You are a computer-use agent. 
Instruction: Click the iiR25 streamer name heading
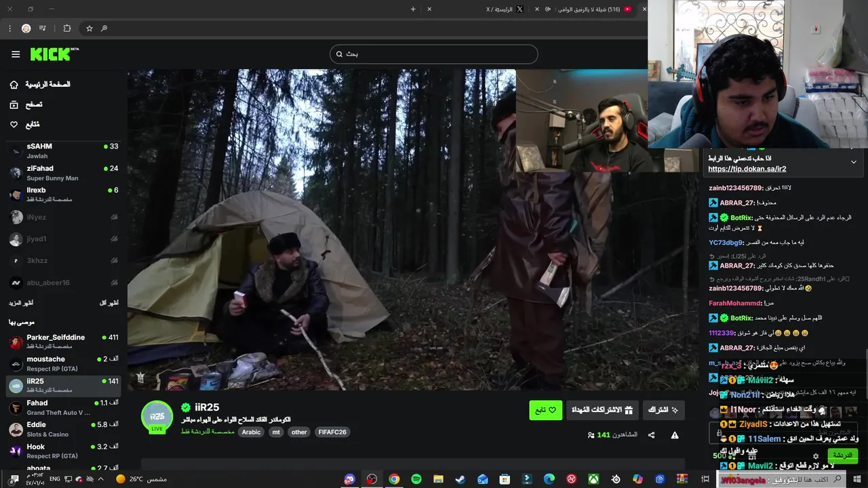pyautogui.click(x=207, y=407)
